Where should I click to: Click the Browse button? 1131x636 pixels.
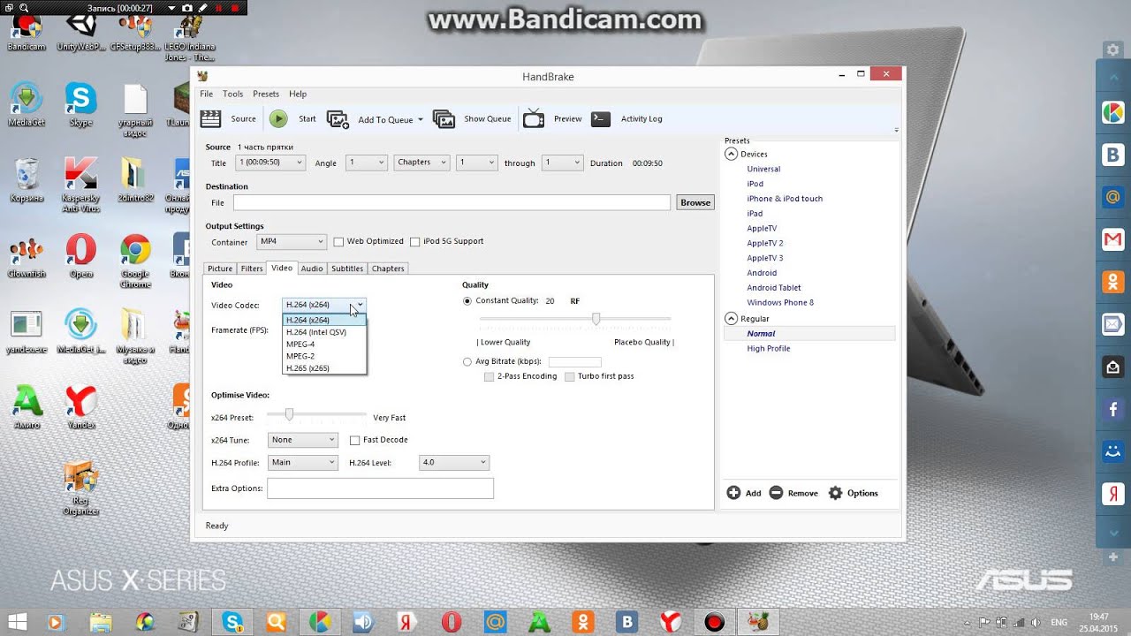tap(695, 202)
